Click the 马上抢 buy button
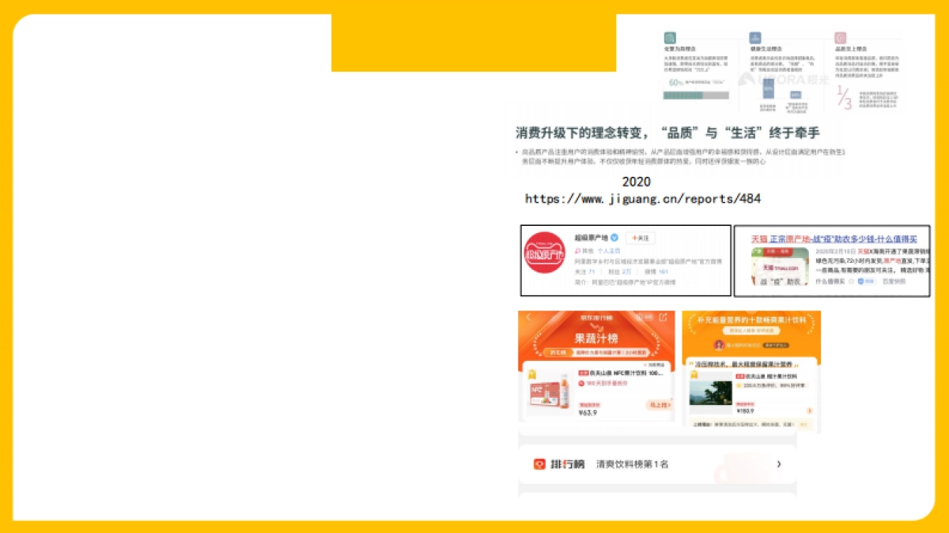This screenshot has width=949, height=533. tap(658, 404)
